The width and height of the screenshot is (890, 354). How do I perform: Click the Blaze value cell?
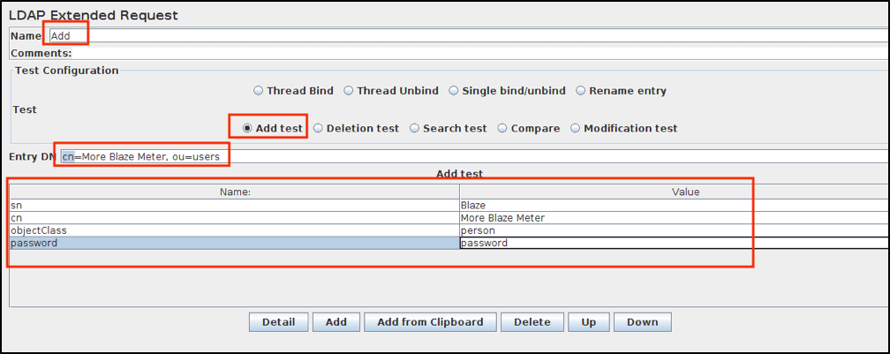click(x=675, y=206)
